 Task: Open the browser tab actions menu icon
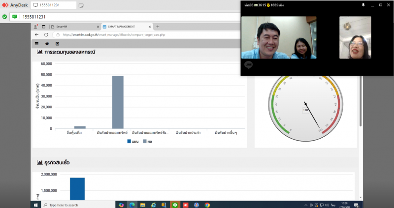click(x=43, y=27)
